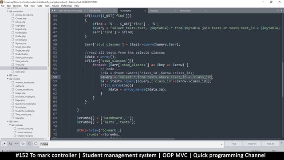
Task: Open the Selection menu
Action: (17, 6)
